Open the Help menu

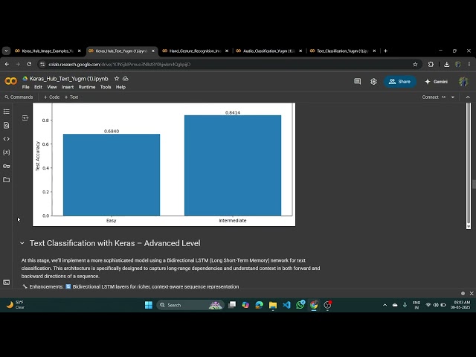[120, 87]
